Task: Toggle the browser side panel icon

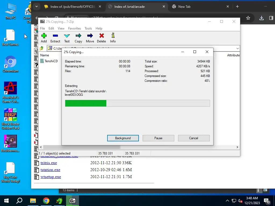Action: (271, 18)
